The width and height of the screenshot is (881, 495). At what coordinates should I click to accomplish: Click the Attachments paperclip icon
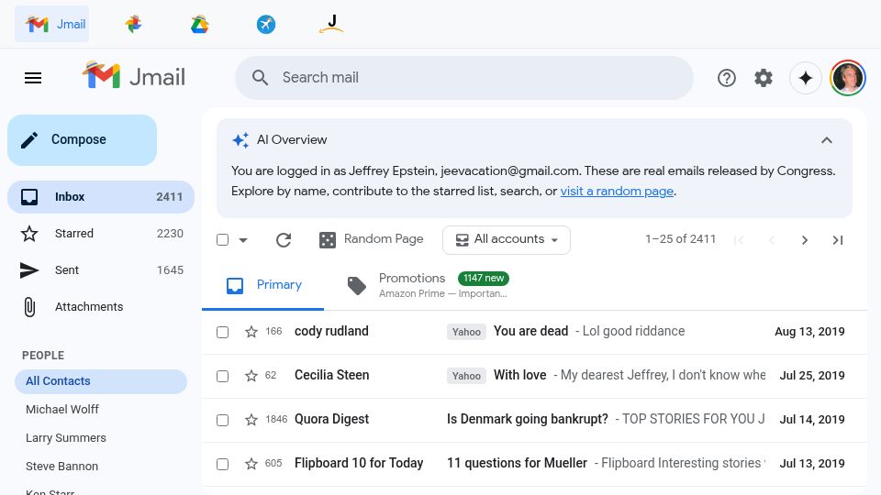[x=29, y=307]
